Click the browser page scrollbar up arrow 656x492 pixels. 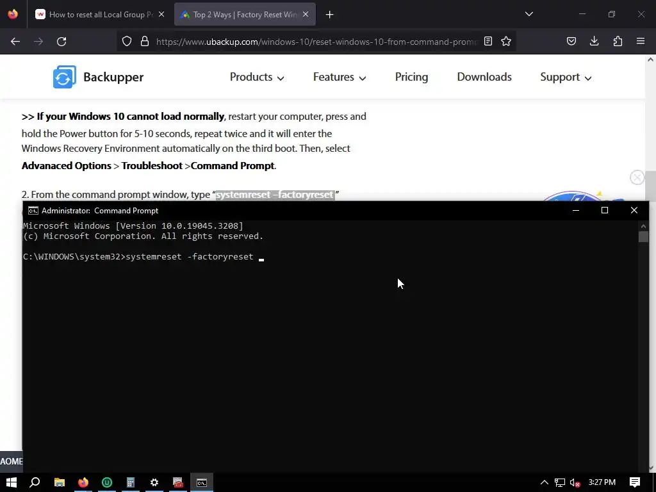click(650, 60)
